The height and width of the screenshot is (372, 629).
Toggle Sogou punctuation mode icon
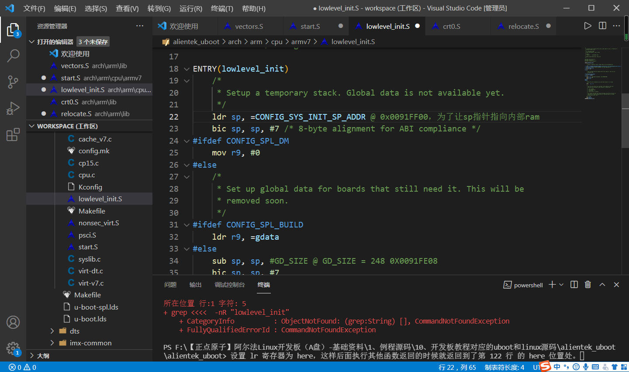coord(566,367)
